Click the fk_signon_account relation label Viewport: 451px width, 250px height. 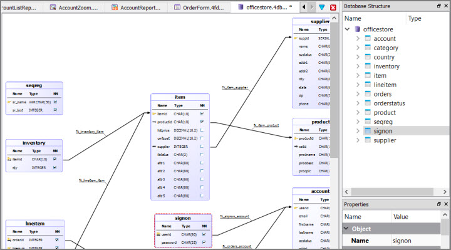pos(234,216)
